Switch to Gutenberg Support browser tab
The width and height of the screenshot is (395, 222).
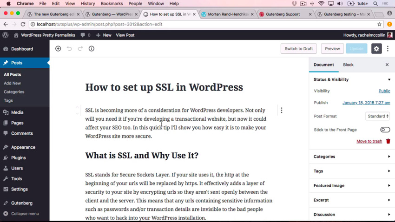pyautogui.click(x=285, y=14)
